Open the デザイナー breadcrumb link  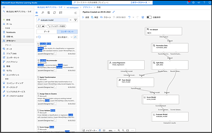tap(88, 7)
